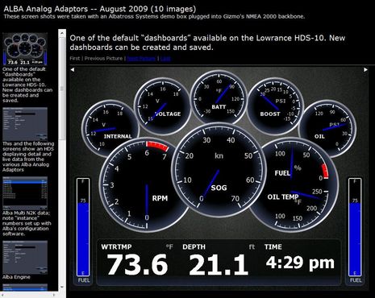Click the right arrow above the dashboard
The image size is (375, 298).
click(365, 70)
